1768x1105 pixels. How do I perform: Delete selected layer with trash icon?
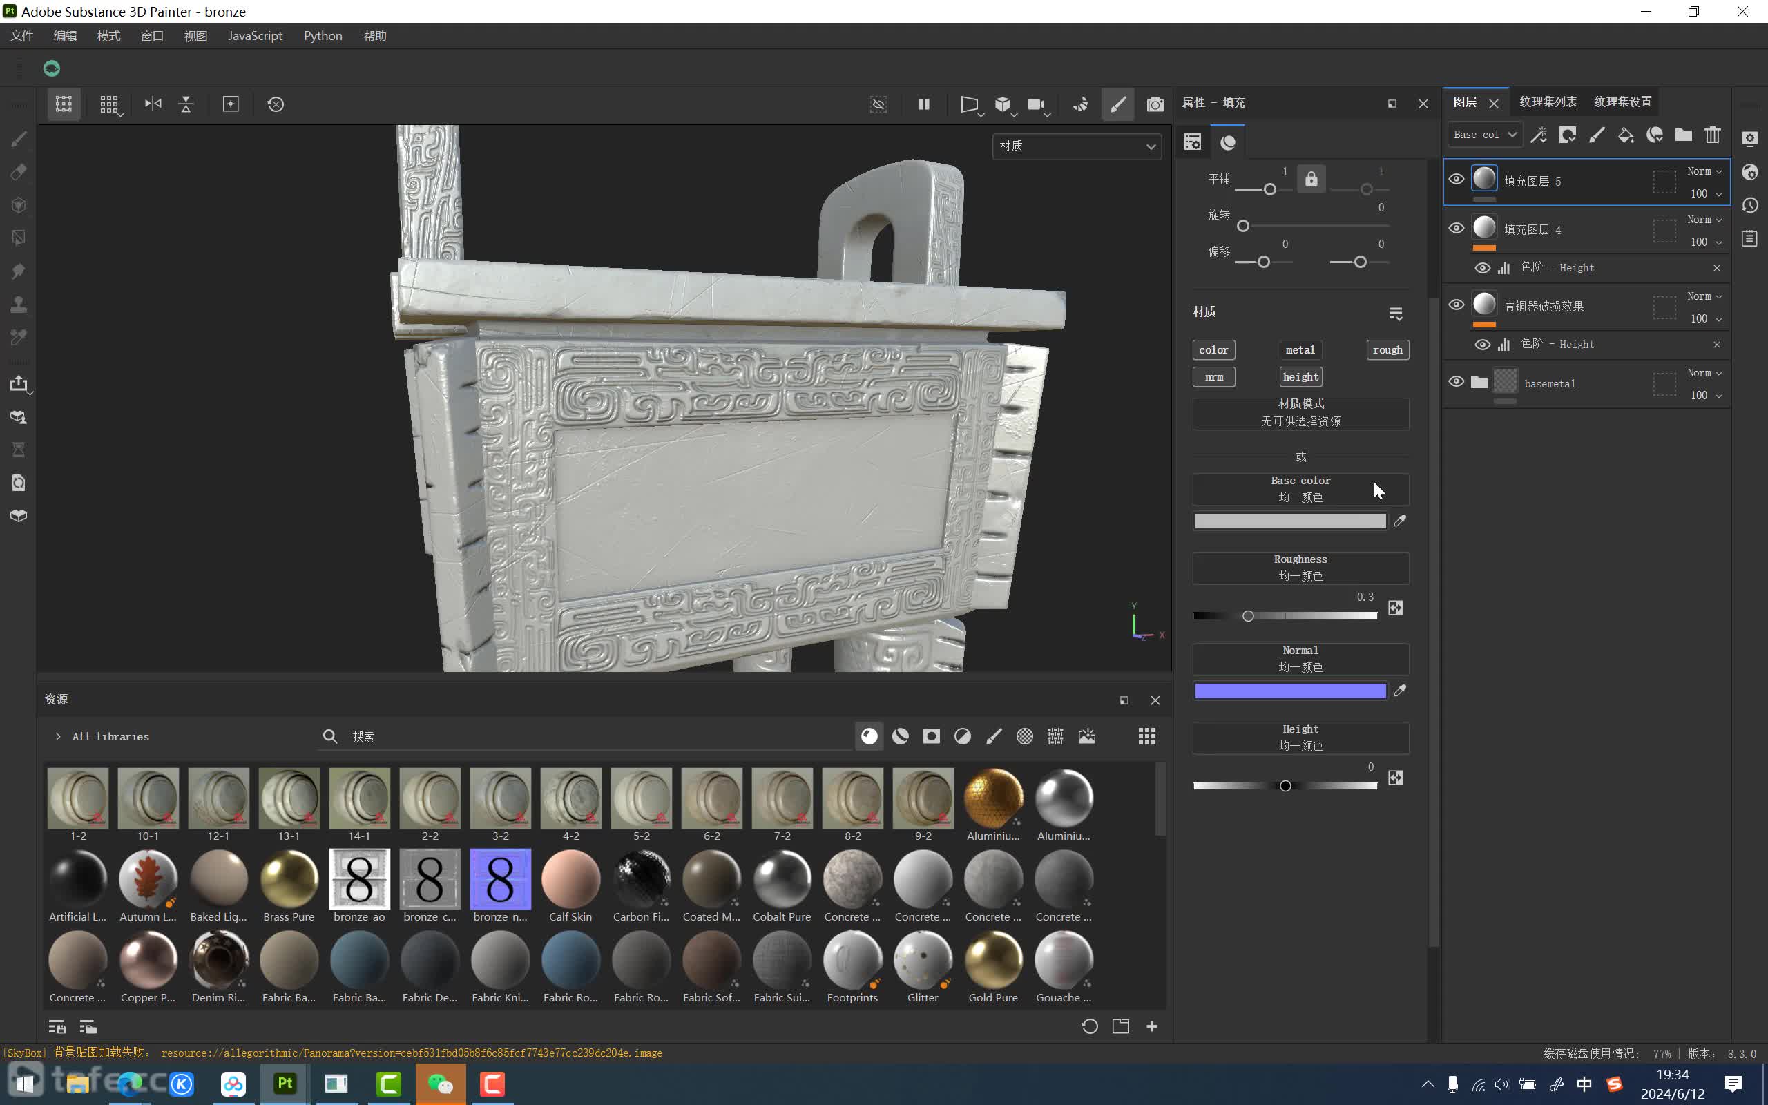[1713, 135]
